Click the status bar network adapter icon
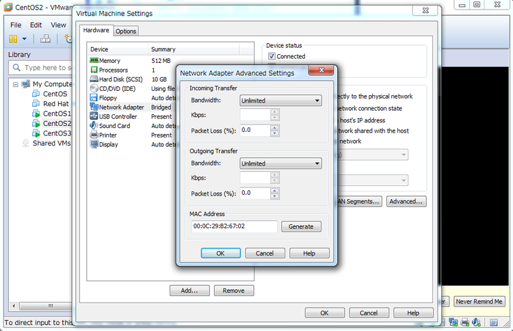This screenshot has width=513, height=331. pyautogui.click(x=453, y=322)
